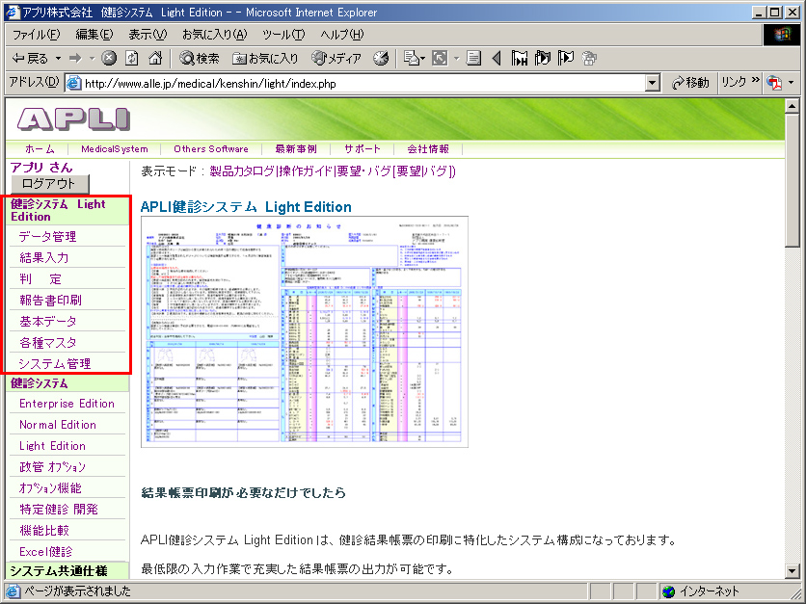The width and height of the screenshot is (806, 604).
Task: Open the お気に入り favorites toolbar button
Action: click(x=265, y=59)
